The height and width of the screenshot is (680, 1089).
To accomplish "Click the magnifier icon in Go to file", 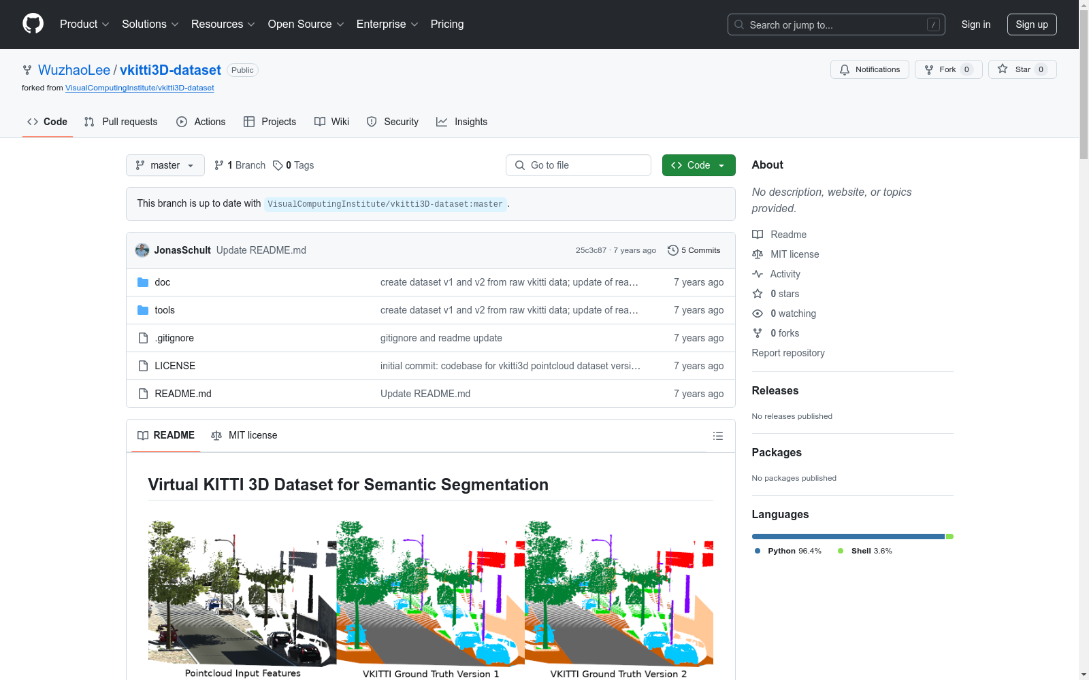I will click(x=520, y=165).
